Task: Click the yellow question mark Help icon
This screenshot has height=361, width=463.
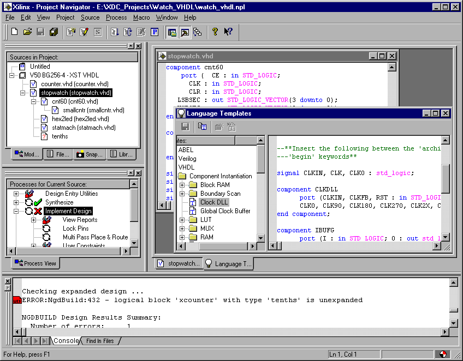Action: 215,32
